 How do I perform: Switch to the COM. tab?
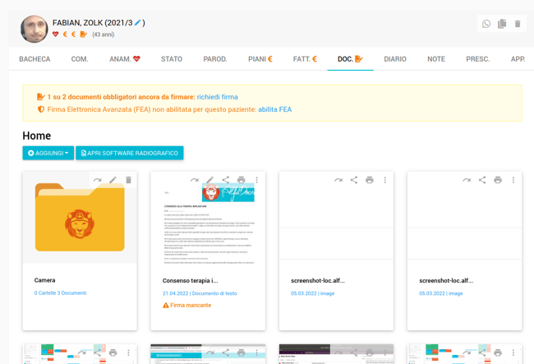pos(80,59)
